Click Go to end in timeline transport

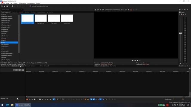[45, 99]
